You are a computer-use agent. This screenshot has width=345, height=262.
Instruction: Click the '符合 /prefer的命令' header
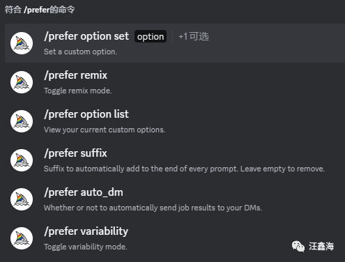point(40,10)
